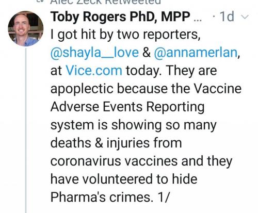Click the deaths & injuries from line
The image size is (258, 213).
click(116, 143)
